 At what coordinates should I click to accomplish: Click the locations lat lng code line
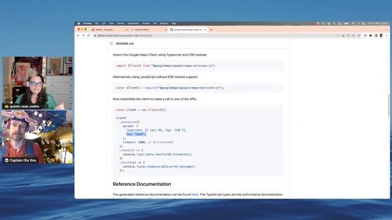pyautogui.click(x=156, y=130)
